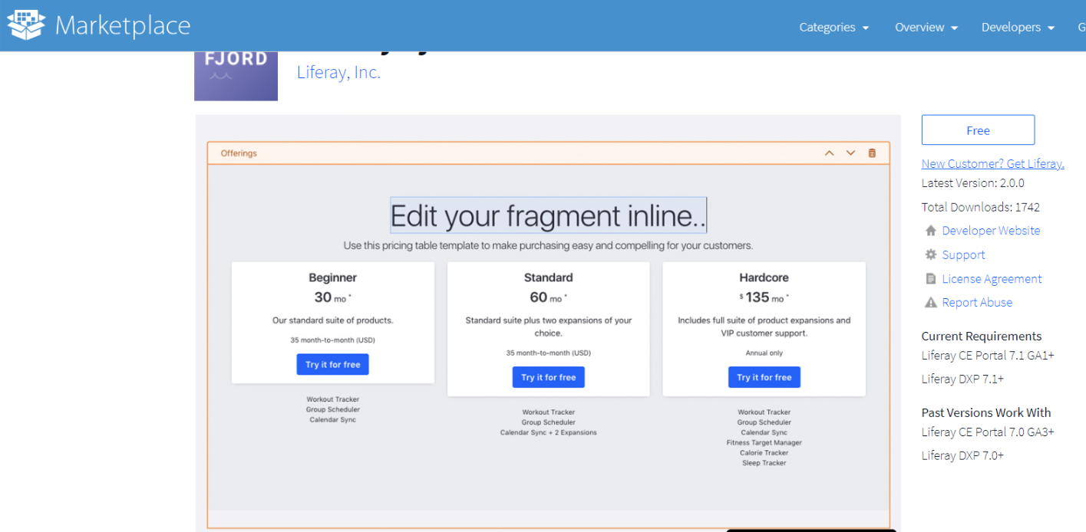Click the up chevron in Offerings header
This screenshot has width=1086, height=532.
pyautogui.click(x=829, y=153)
